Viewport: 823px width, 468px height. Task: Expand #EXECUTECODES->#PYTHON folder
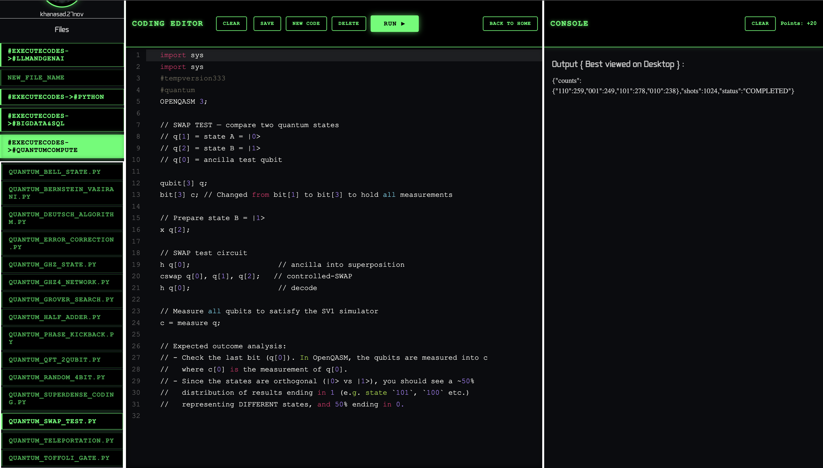click(62, 97)
